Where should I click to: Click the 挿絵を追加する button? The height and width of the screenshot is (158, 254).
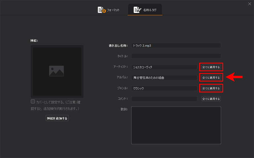57,118
